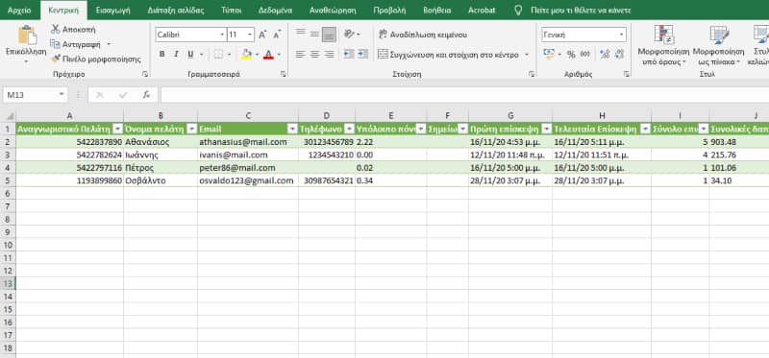
Task: Apply the red font color swatch
Action: (268, 55)
